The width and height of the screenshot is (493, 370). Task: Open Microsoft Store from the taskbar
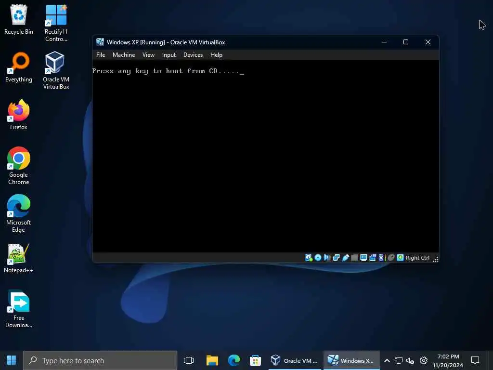255,360
